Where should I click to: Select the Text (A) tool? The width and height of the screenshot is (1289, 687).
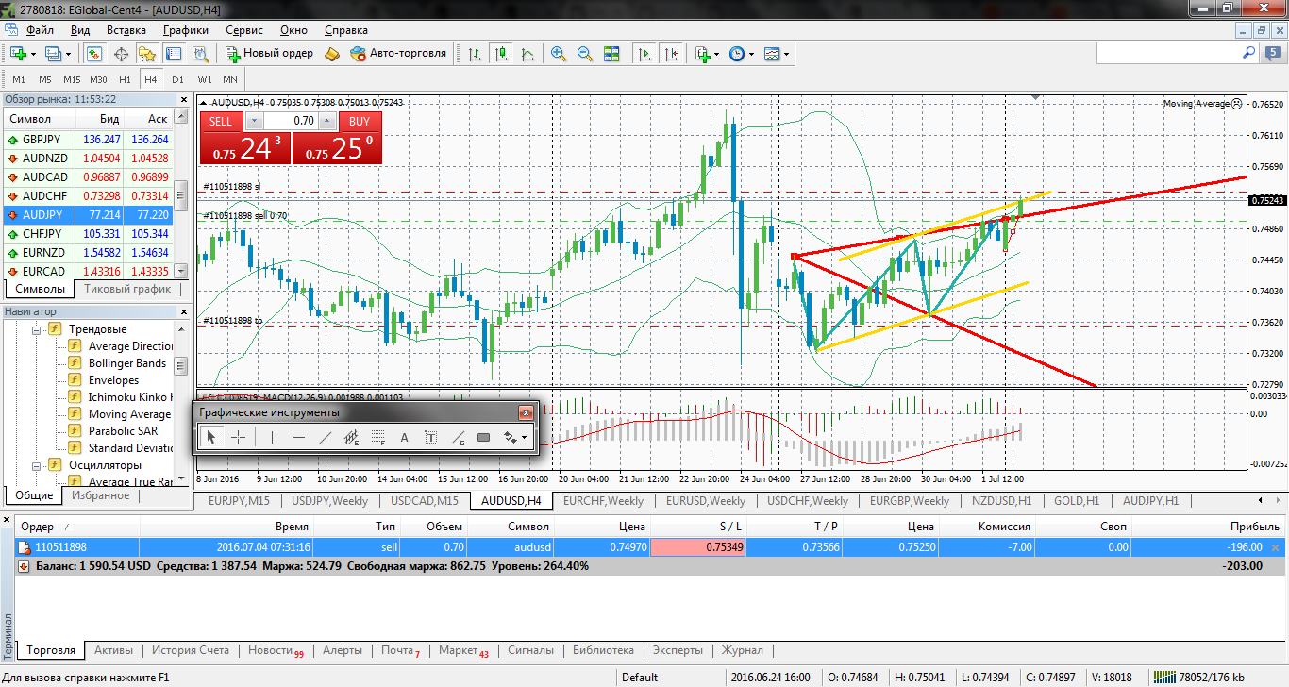pyautogui.click(x=405, y=437)
